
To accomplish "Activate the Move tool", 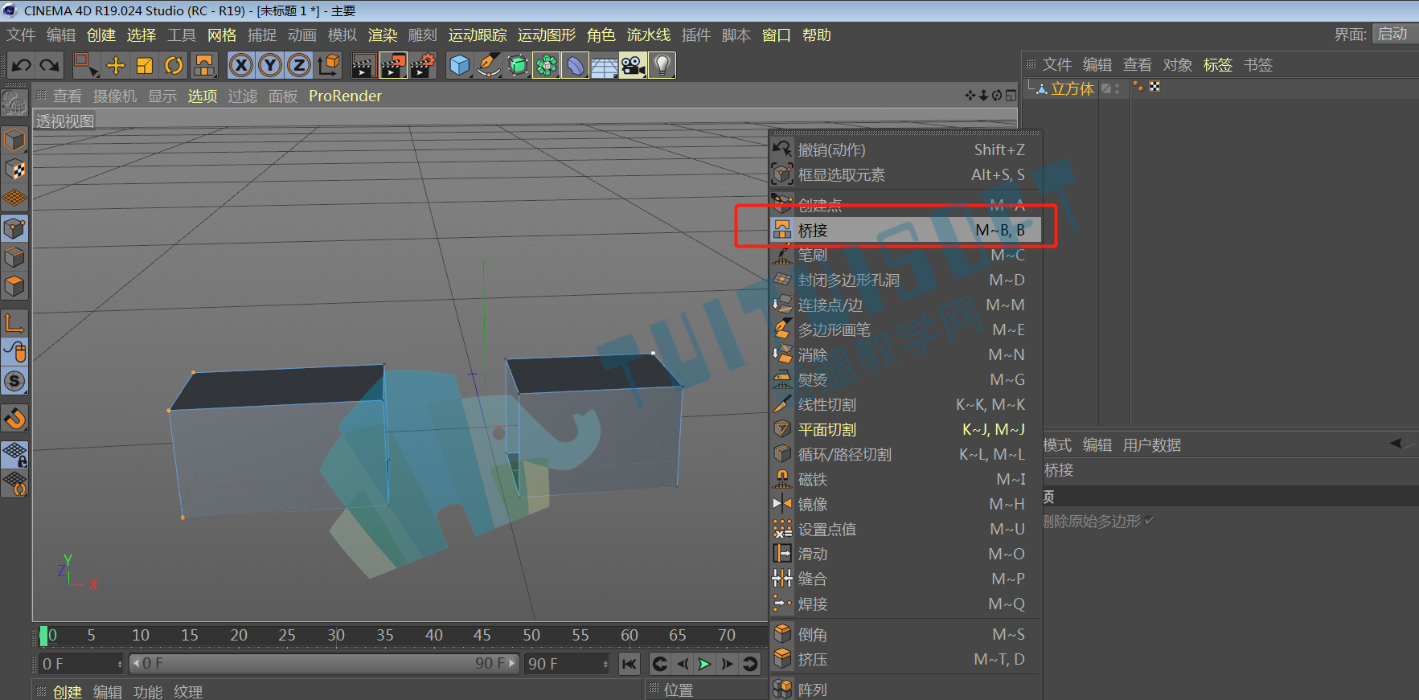I will point(116,65).
